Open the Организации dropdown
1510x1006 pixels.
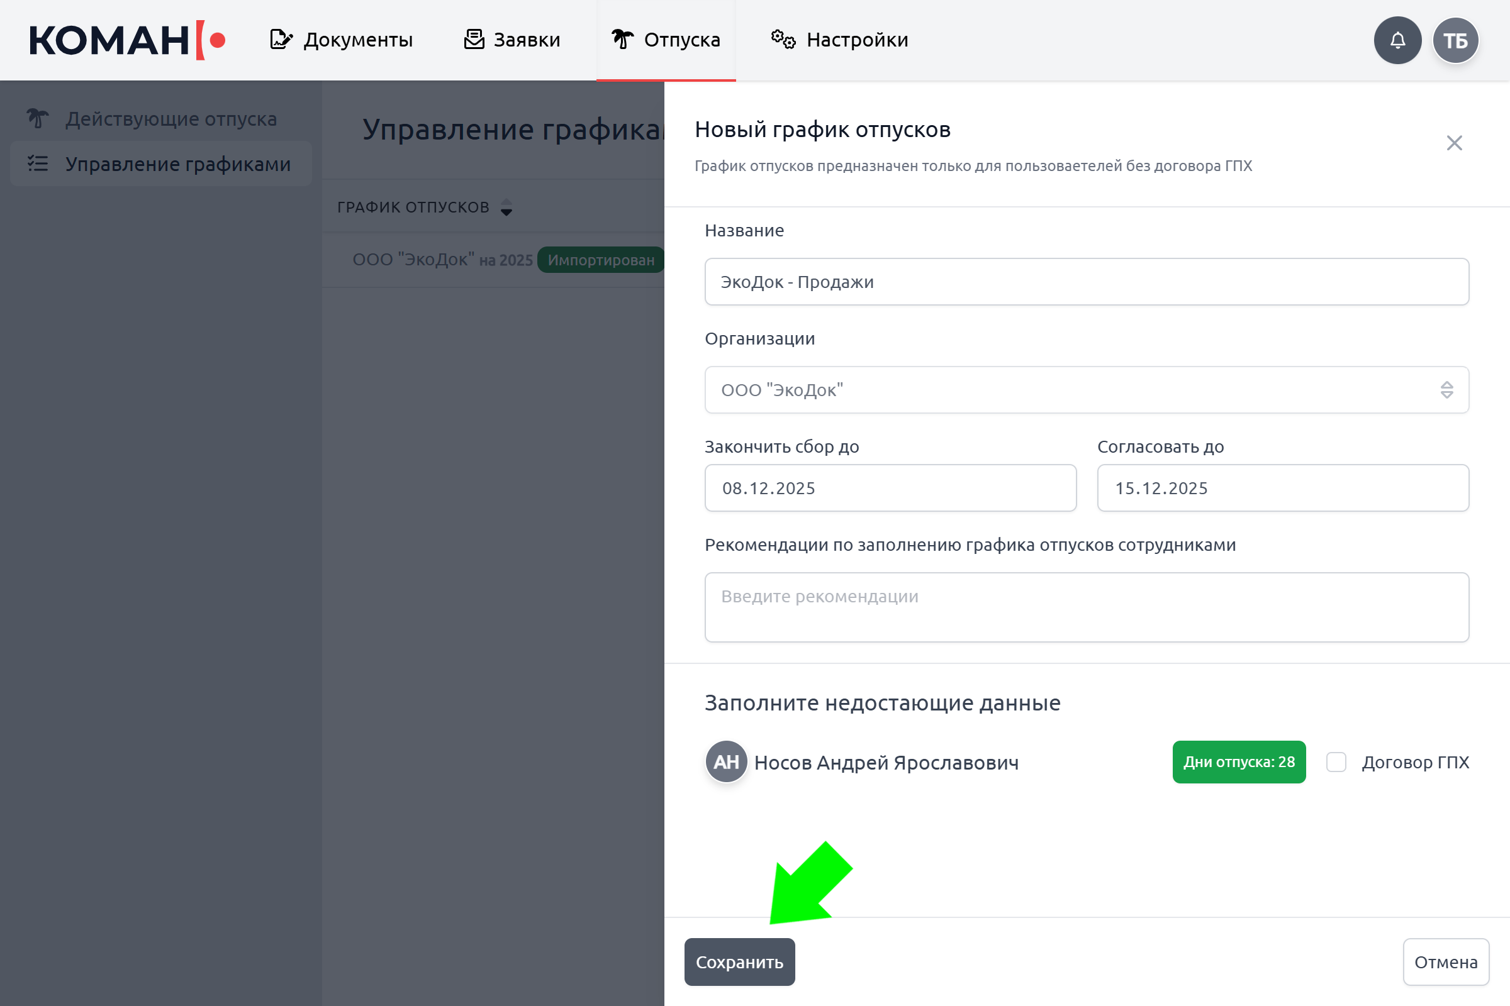coord(1087,390)
